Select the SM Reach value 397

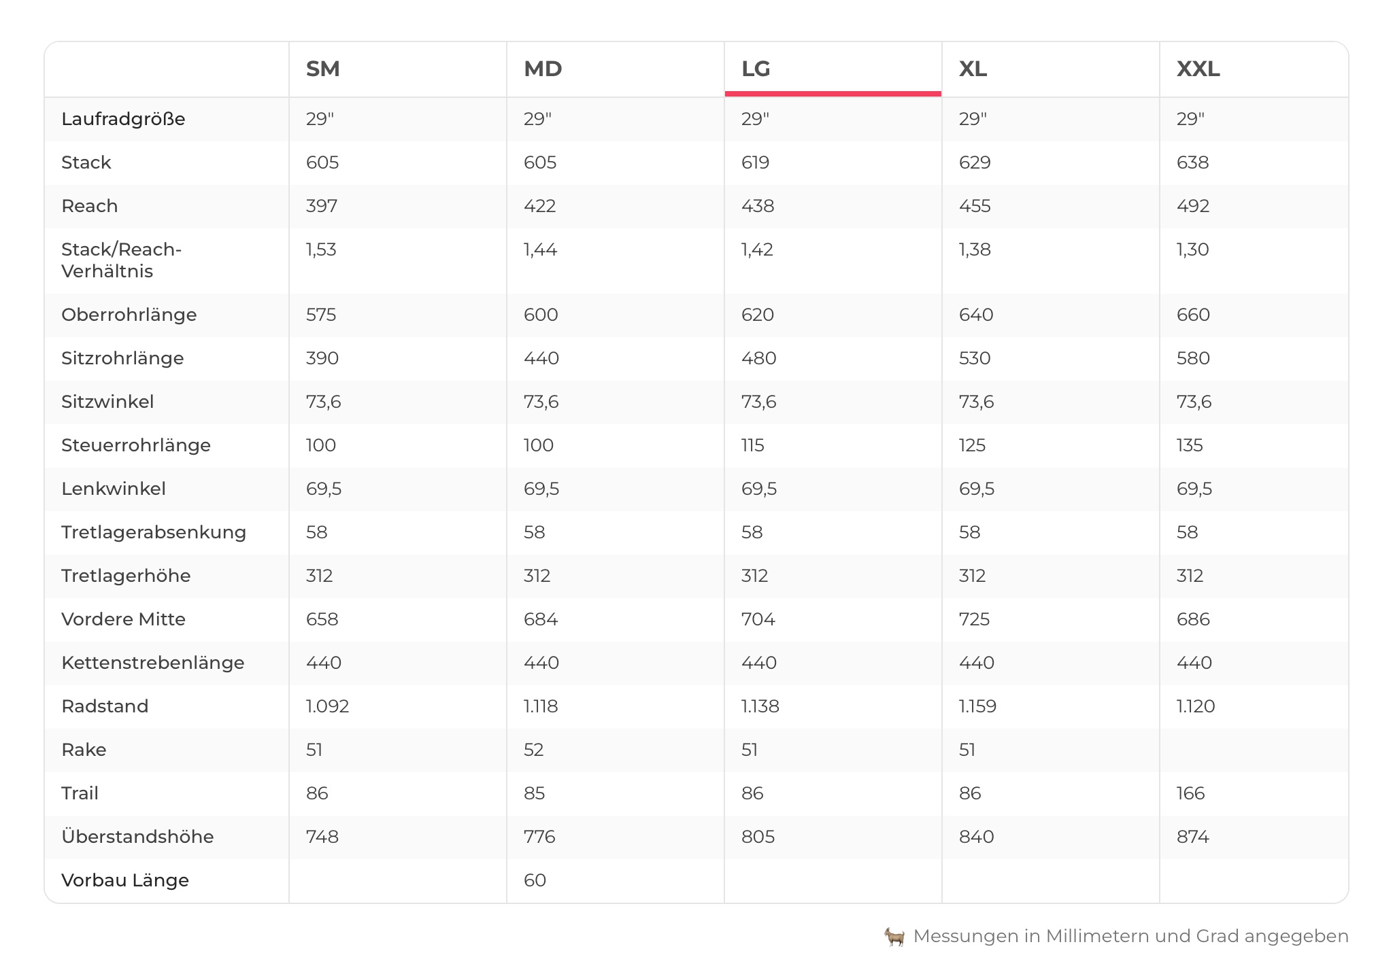pyautogui.click(x=322, y=206)
